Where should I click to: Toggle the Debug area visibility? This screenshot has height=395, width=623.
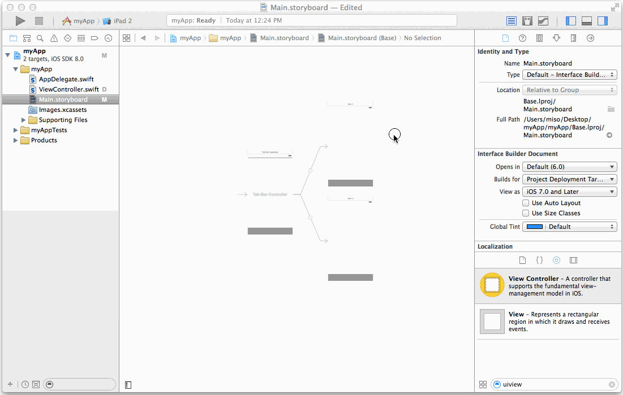coord(586,20)
